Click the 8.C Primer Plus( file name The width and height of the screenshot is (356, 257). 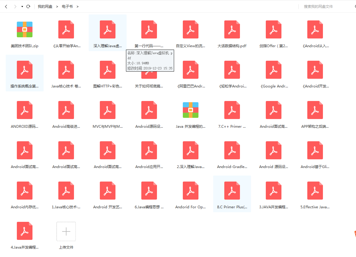click(232, 207)
